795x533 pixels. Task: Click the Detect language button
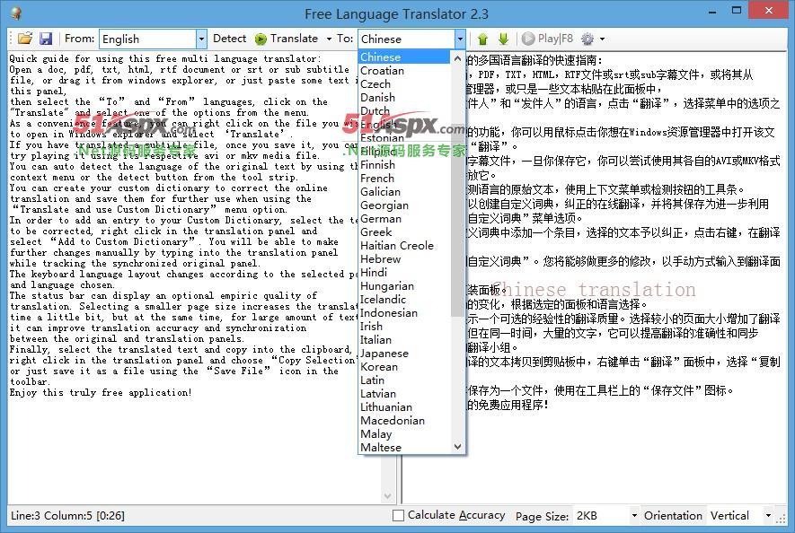click(x=229, y=39)
